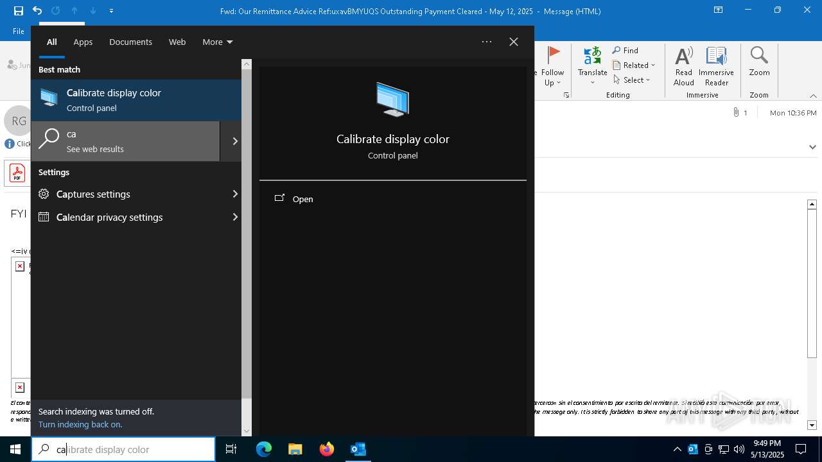
Task: Launch Microsoft Edge from taskbar
Action: (x=264, y=449)
